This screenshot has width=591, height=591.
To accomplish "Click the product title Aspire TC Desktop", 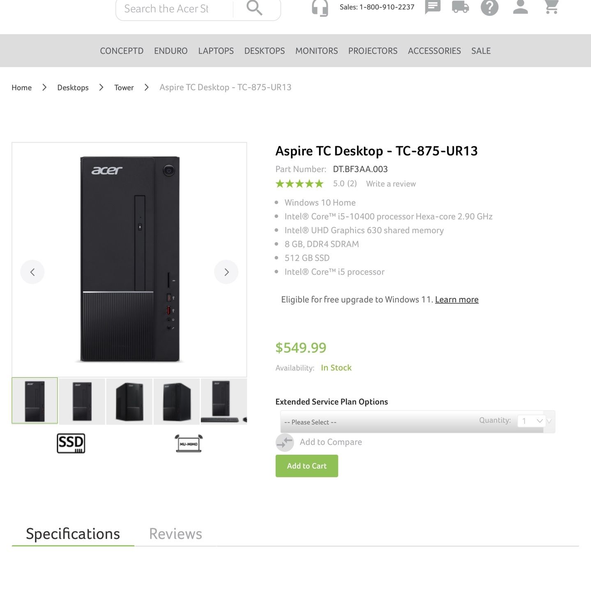I will [376, 151].
